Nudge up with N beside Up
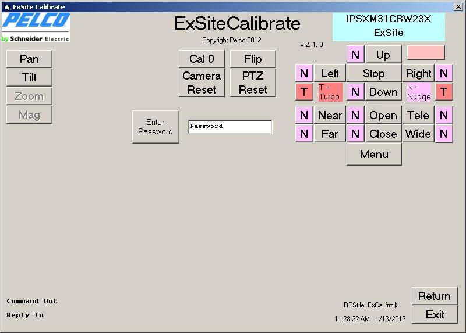Screen dimensions: 466x333 [355, 55]
